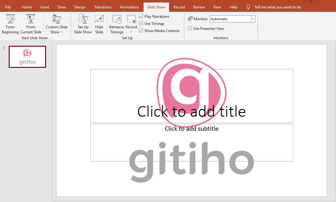Uncheck Use Presenter View

190,28
